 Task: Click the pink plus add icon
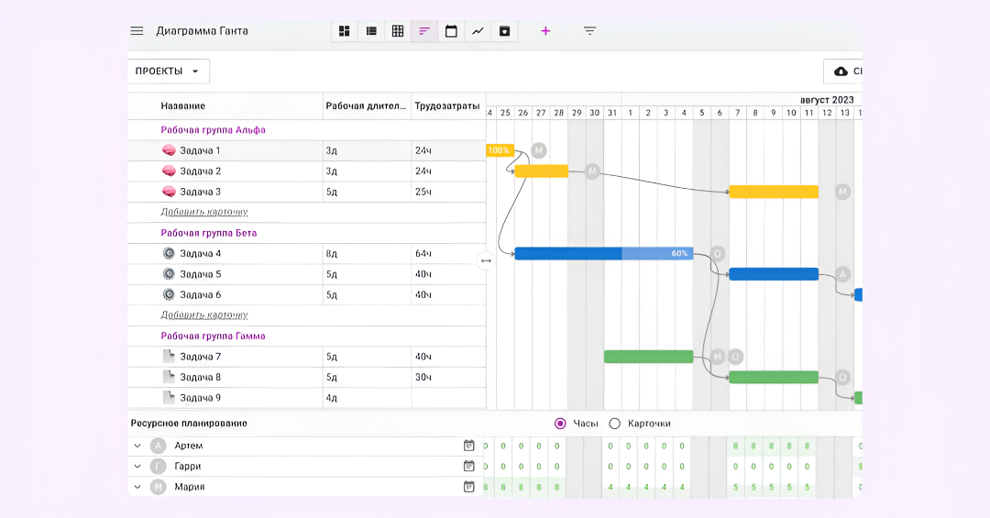coord(545,31)
